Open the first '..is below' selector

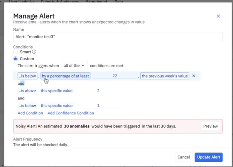[x=28, y=76]
